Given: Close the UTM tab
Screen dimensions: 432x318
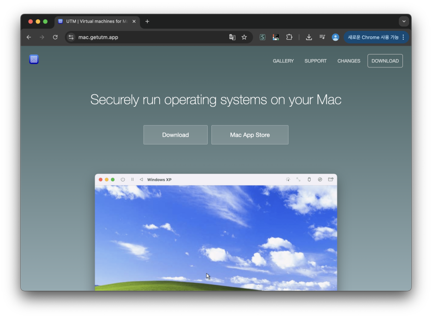Looking at the screenshot, I should 134,21.
